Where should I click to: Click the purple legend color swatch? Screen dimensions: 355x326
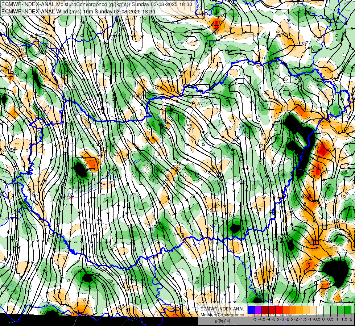click(258, 310)
